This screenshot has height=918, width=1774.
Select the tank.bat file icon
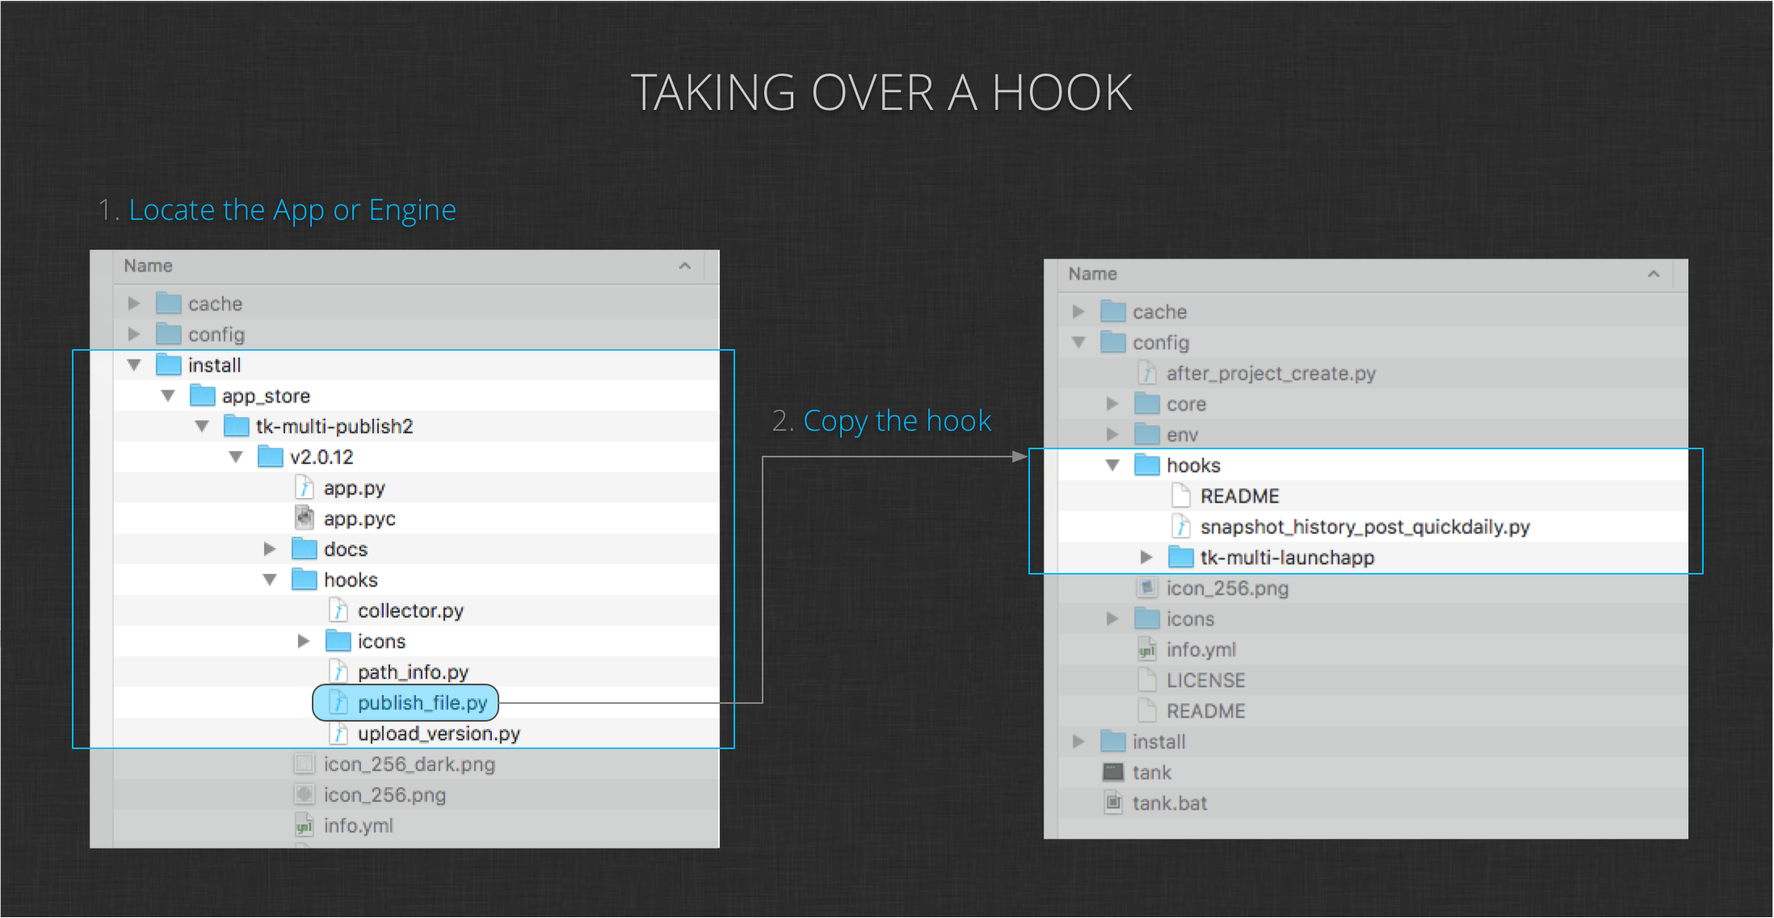tap(1113, 803)
